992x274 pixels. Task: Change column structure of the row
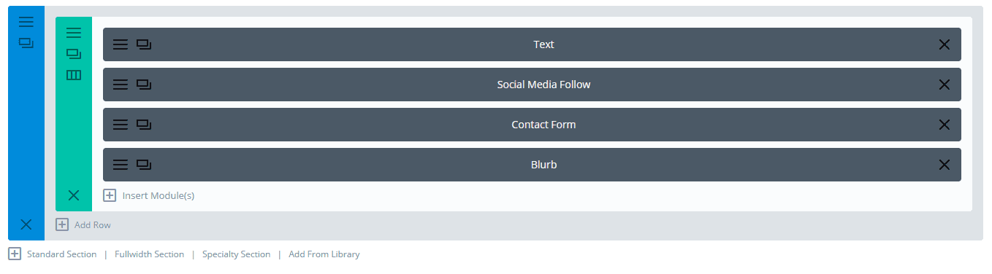pyautogui.click(x=74, y=75)
